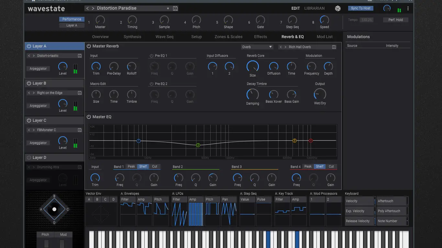Open the Wave Seq tab
Image resolution: width=442 pixels, height=248 pixels.
coord(164,37)
